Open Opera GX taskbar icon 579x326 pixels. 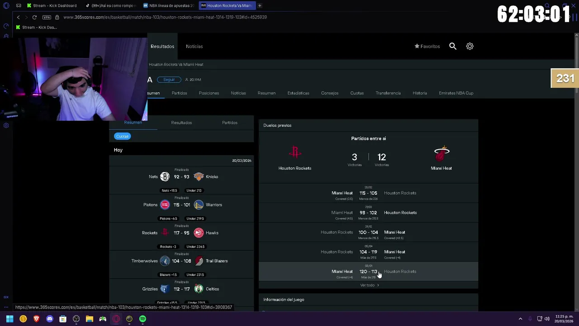click(116, 319)
